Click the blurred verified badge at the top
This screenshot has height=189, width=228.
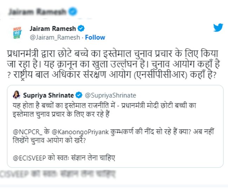tap(73, 12)
